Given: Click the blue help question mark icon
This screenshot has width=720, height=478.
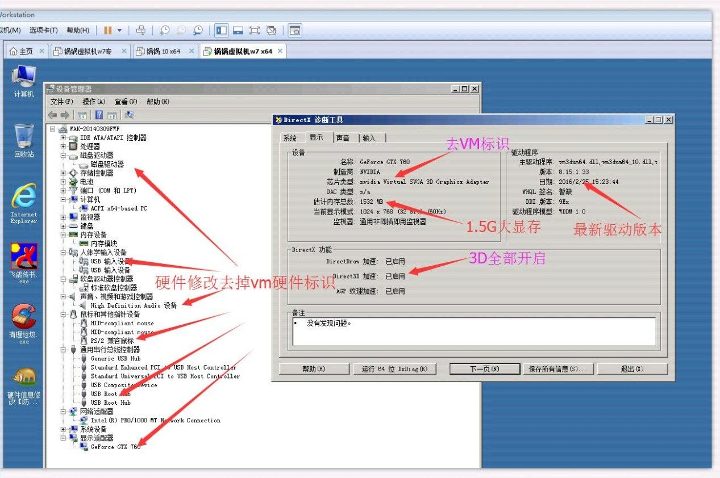Looking at the screenshot, I should [99, 115].
